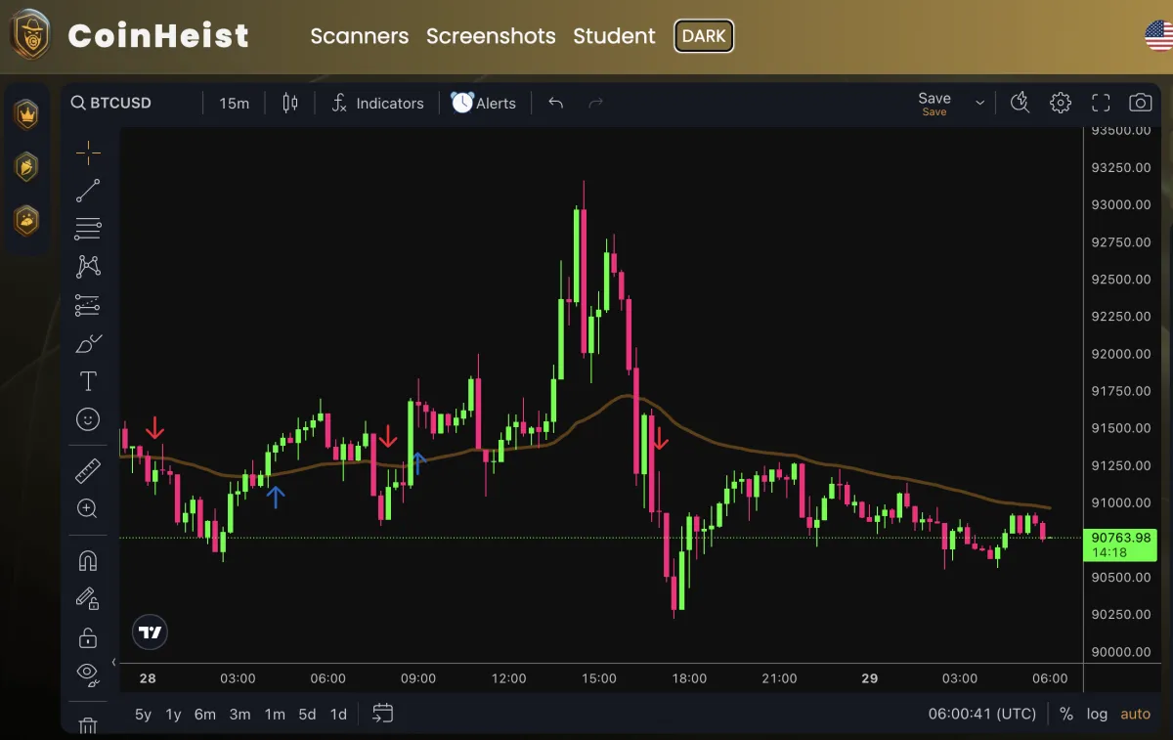Take a chart snapshot with the camera
Image resolution: width=1173 pixels, height=740 pixels.
[1140, 103]
